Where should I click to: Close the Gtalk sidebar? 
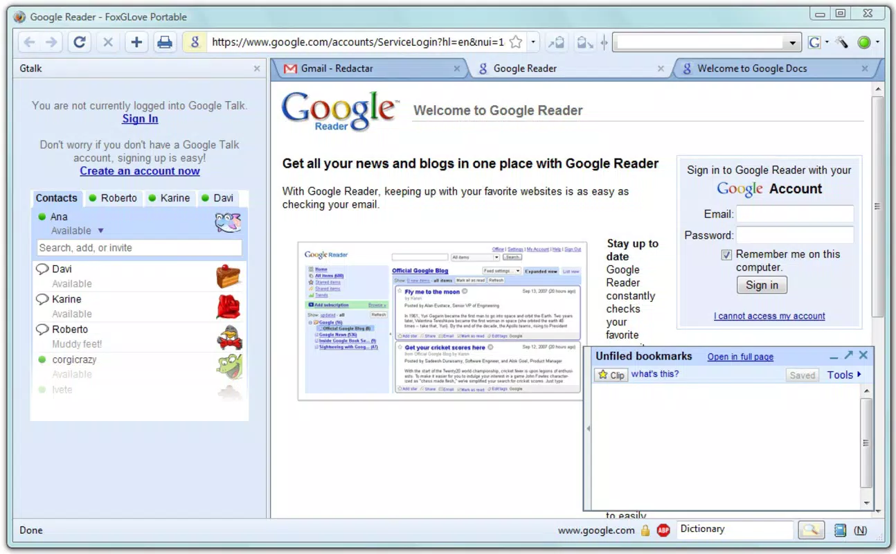point(257,69)
